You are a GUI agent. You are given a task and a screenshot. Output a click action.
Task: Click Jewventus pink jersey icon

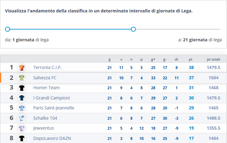[x=22, y=128]
